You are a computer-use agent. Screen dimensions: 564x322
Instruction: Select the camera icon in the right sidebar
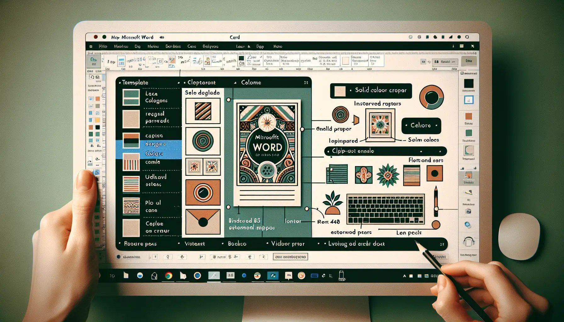tap(469, 211)
